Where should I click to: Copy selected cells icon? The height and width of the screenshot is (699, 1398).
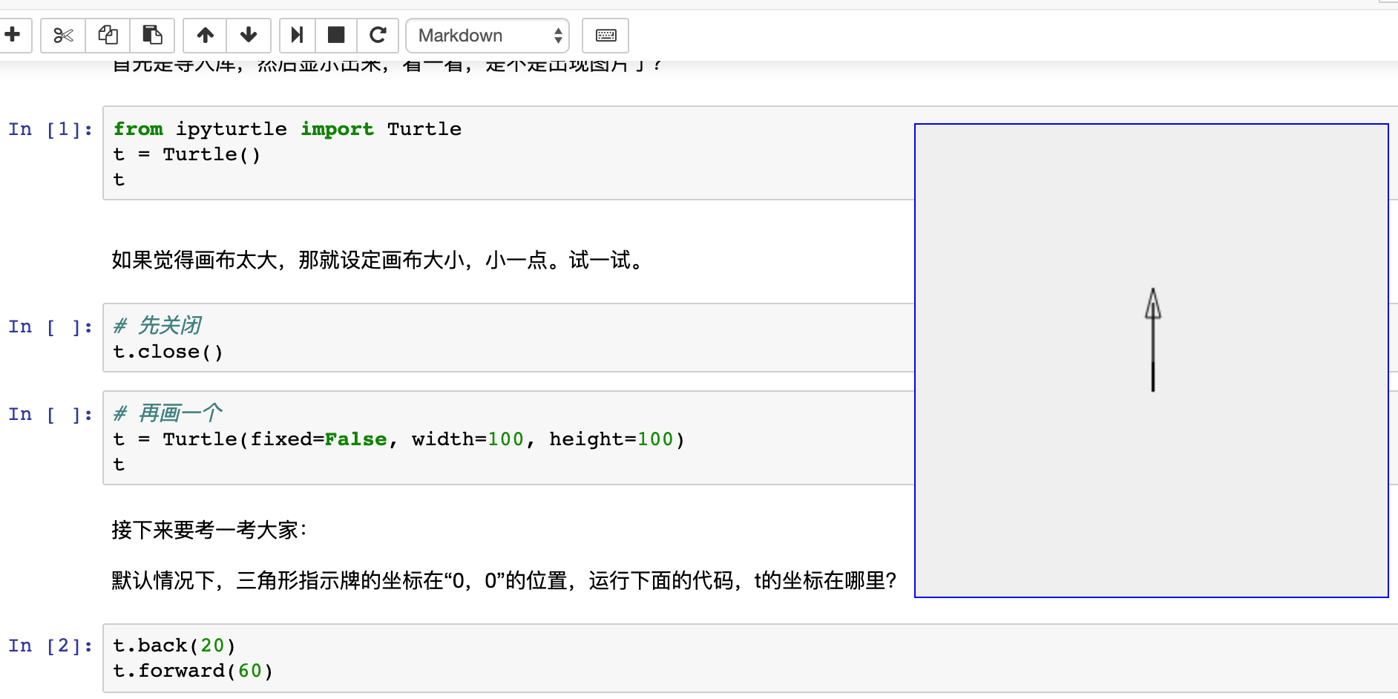(108, 35)
